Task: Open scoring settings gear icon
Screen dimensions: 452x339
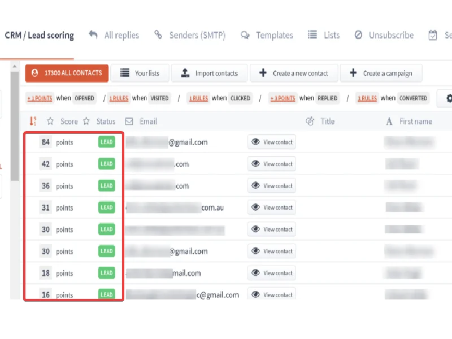Action: click(x=449, y=98)
